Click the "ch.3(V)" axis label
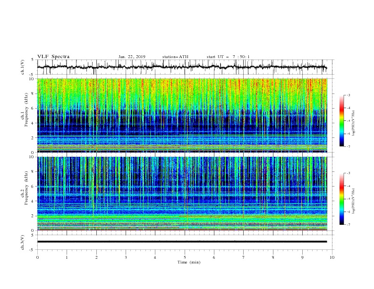The height and width of the screenshot is (289, 374). (23, 242)
